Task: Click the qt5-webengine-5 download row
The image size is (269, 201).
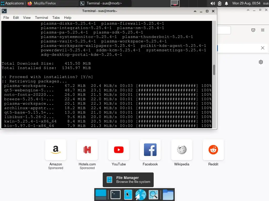Action: (x=108, y=90)
